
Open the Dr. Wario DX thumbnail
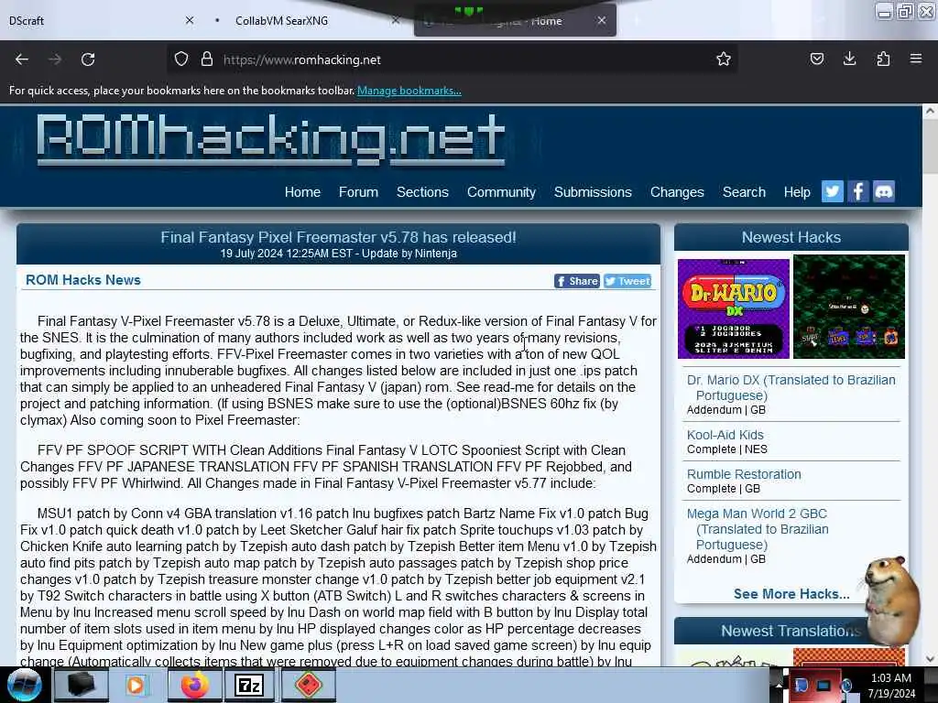click(734, 308)
